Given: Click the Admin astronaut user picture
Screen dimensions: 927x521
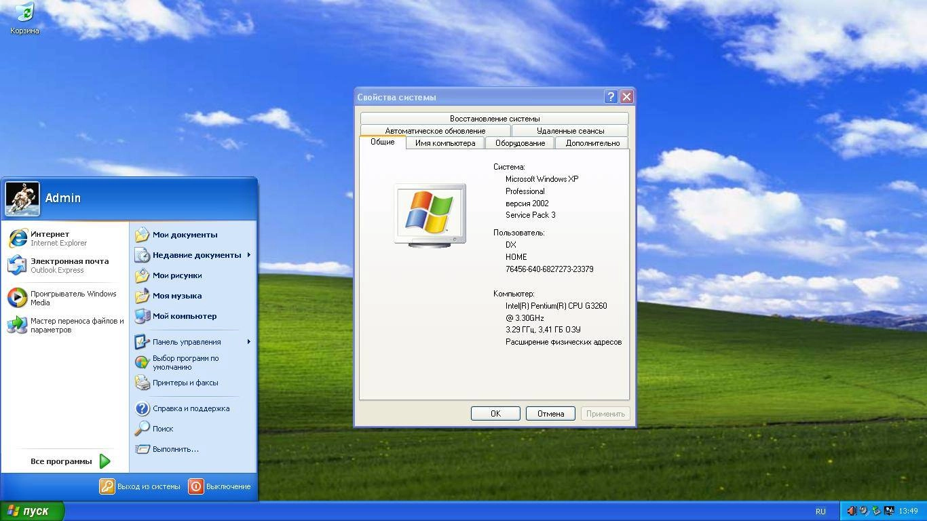Looking at the screenshot, I should (22, 198).
